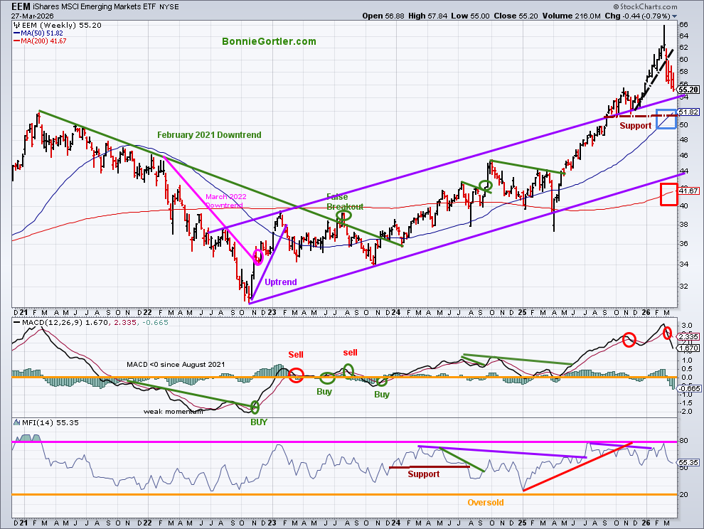704x529 pixels.
Task: Open the BonnieGortler.com link
Action: tap(269, 42)
